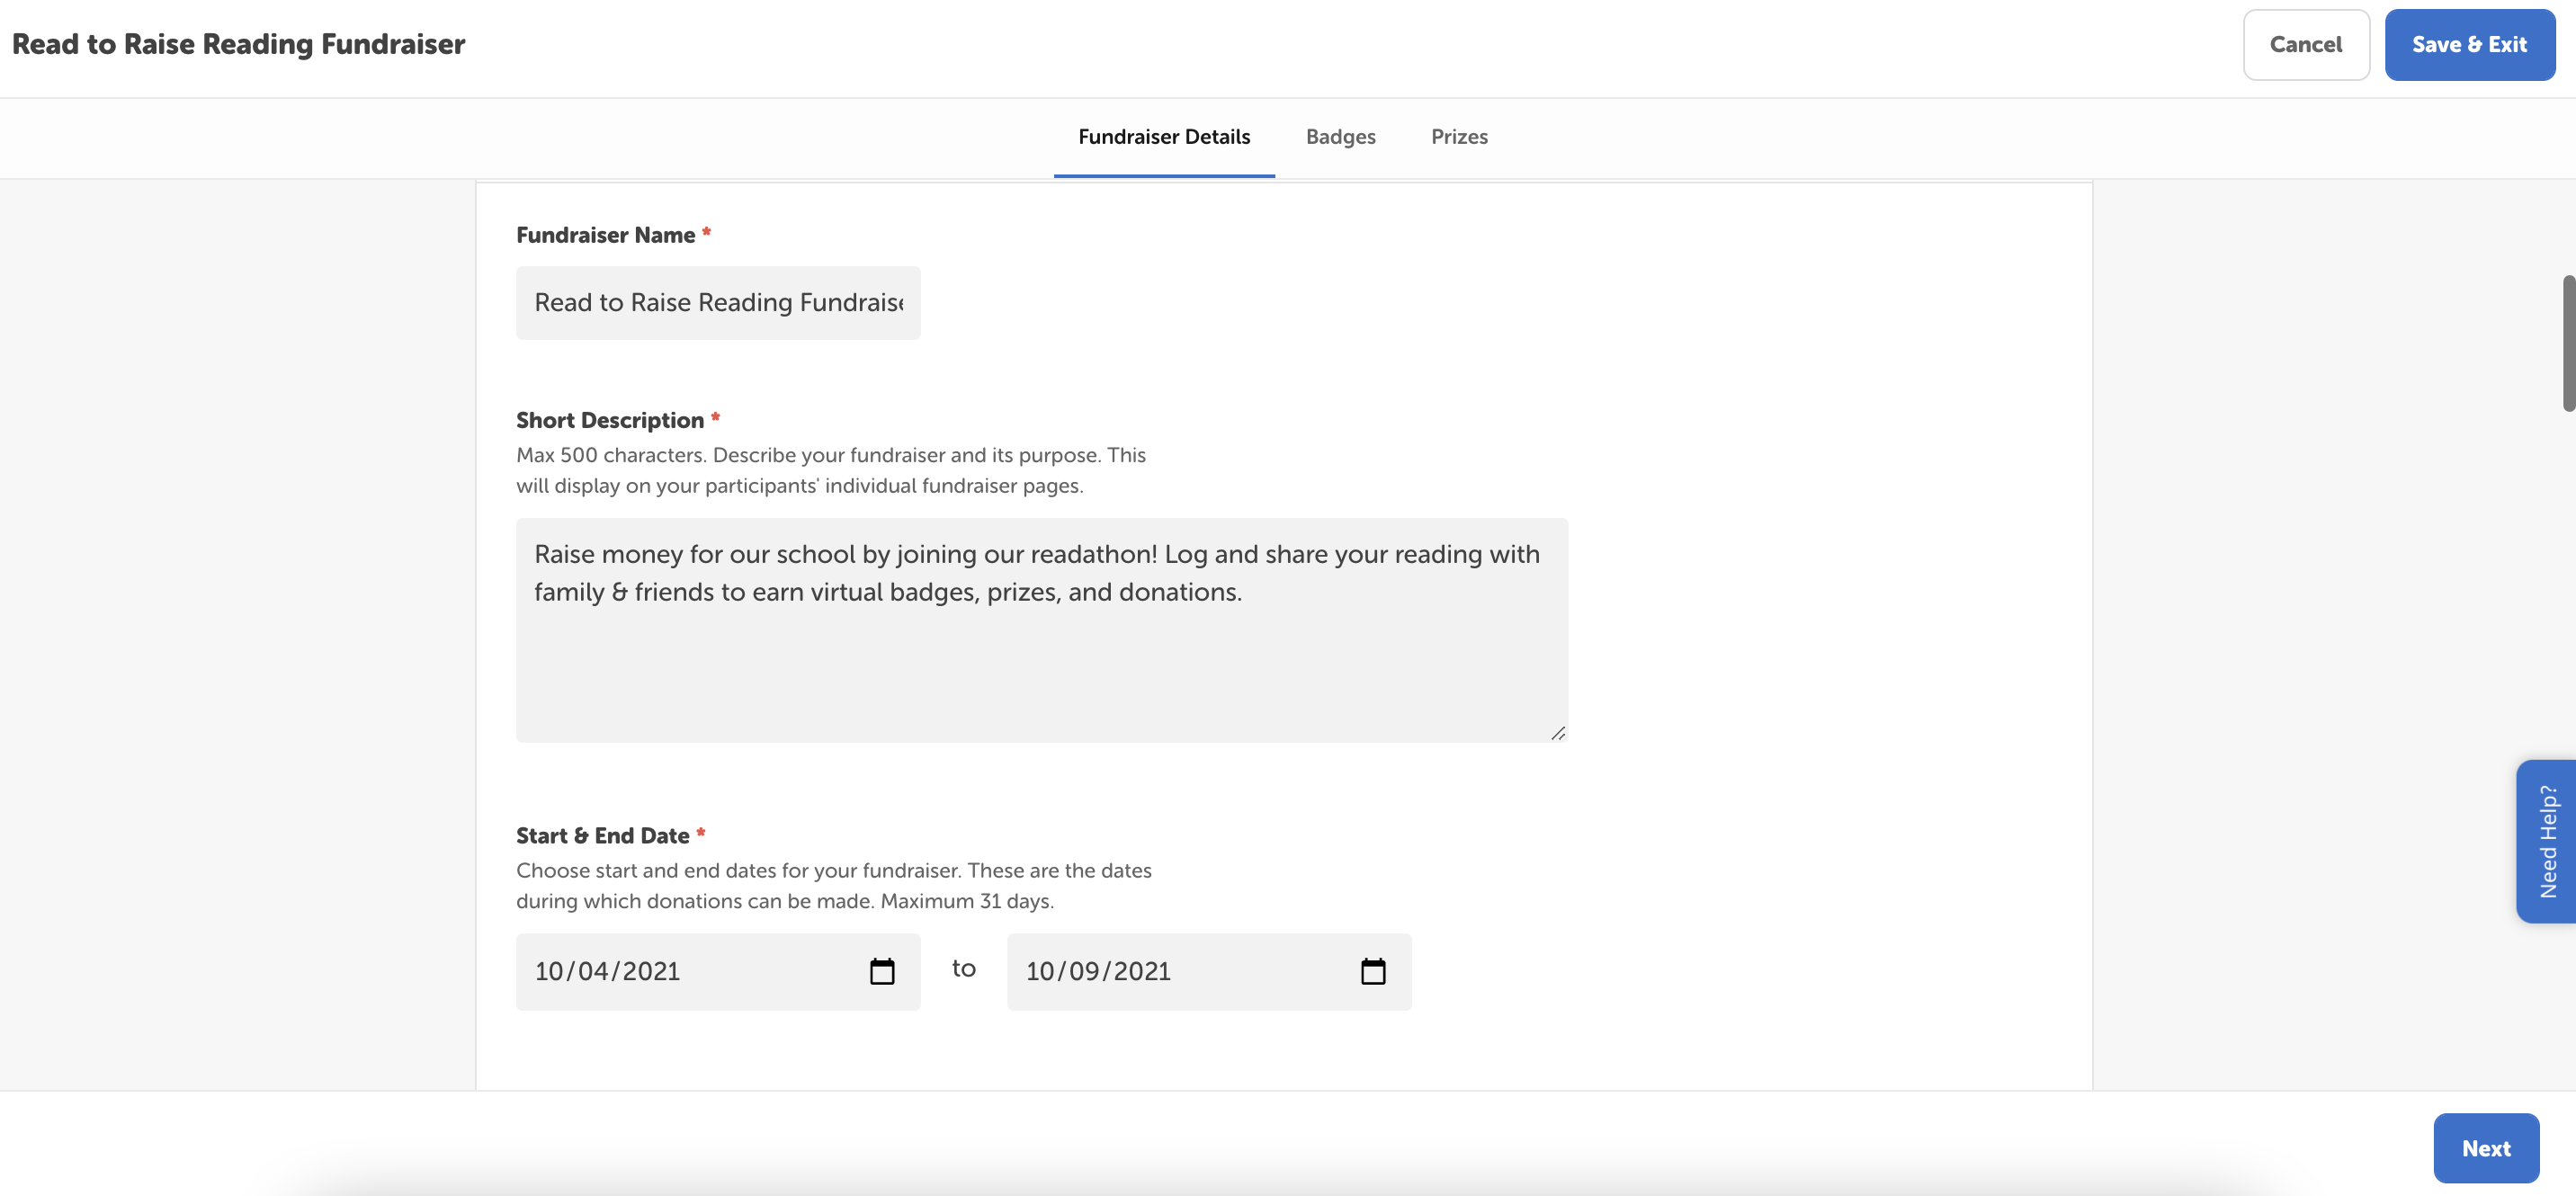Go to the Next step
2576x1196 pixels.
point(2485,1148)
